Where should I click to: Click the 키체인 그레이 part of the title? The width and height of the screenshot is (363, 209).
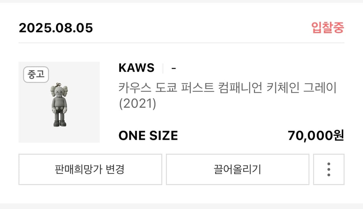pyautogui.click(x=301, y=88)
